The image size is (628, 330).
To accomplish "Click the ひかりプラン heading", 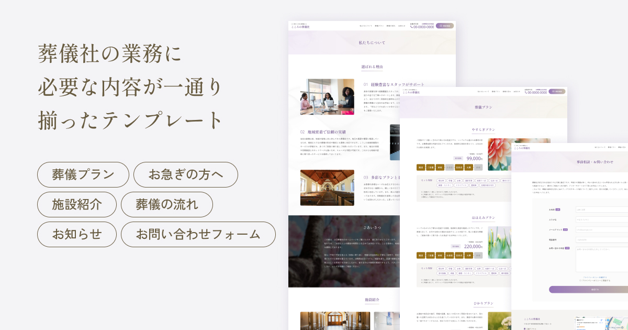I will click(483, 303).
